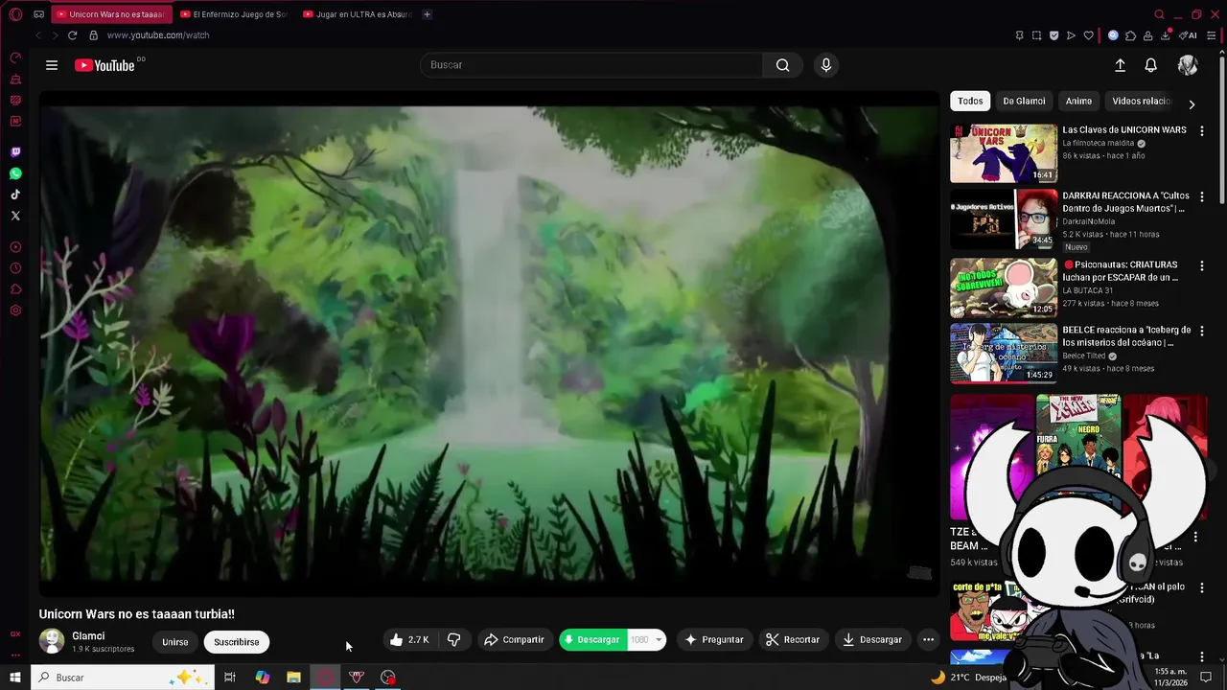1227x690 pixels.
Task: Open options menu for Psiconautas video
Action: tap(1201, 264)
